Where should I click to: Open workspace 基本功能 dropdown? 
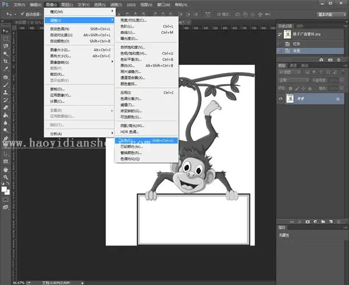(x=331, y=15)
